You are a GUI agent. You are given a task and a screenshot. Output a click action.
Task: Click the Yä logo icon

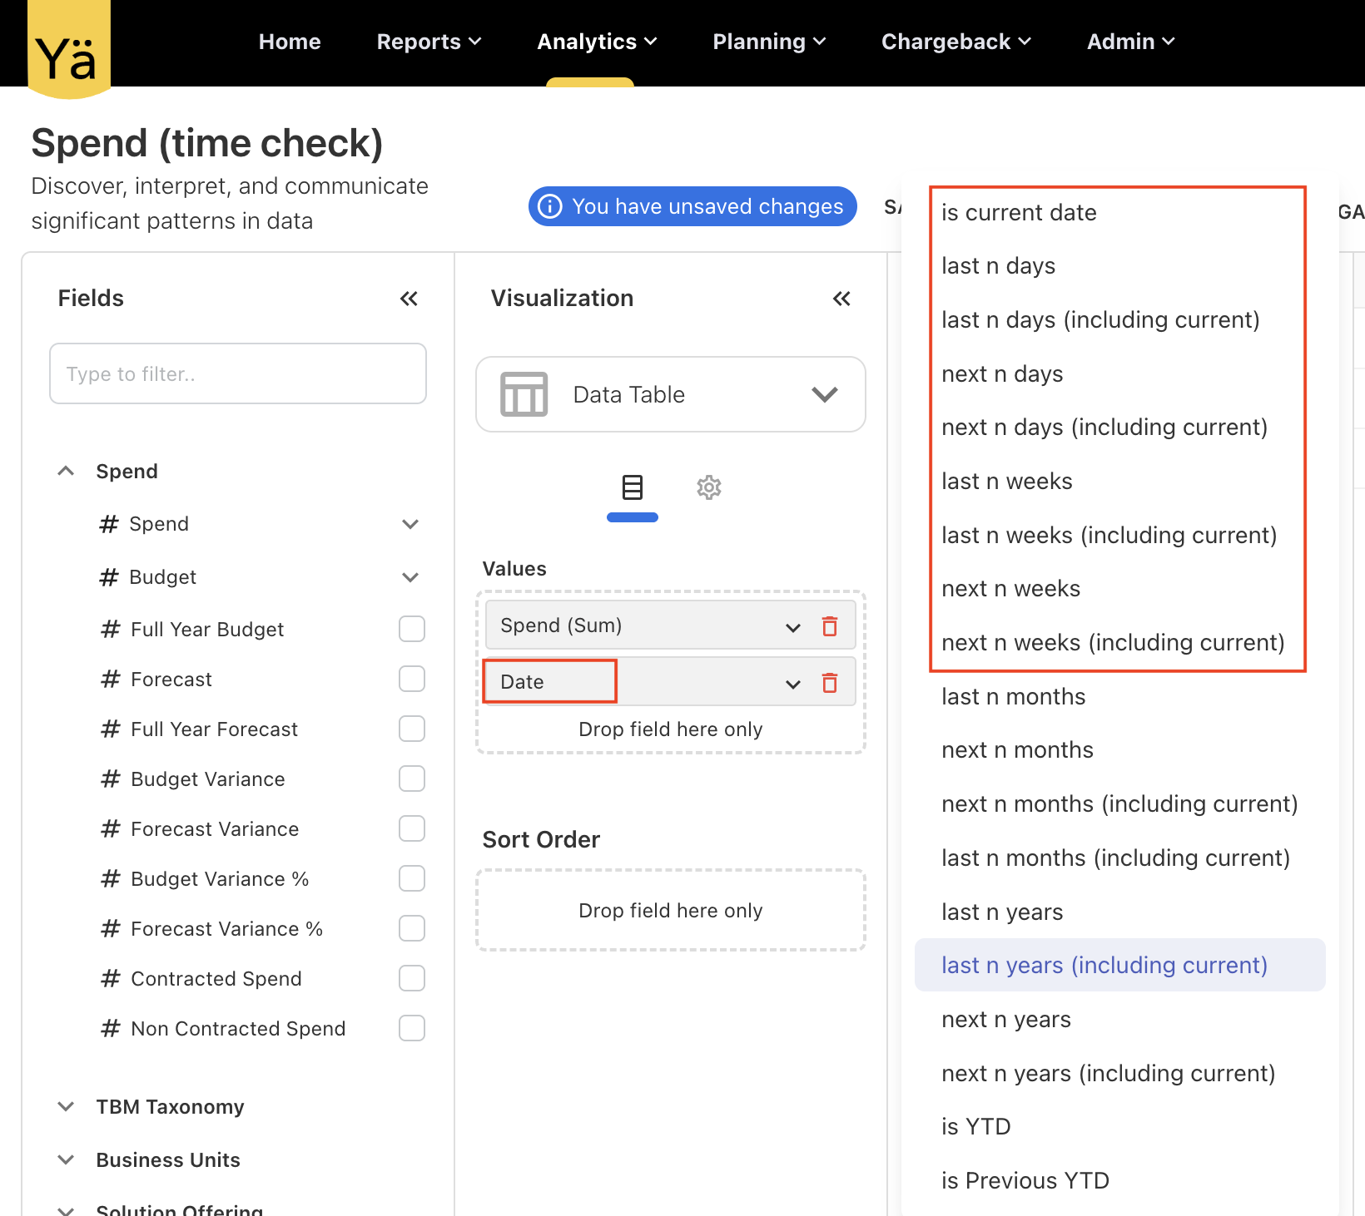[68, 50]
